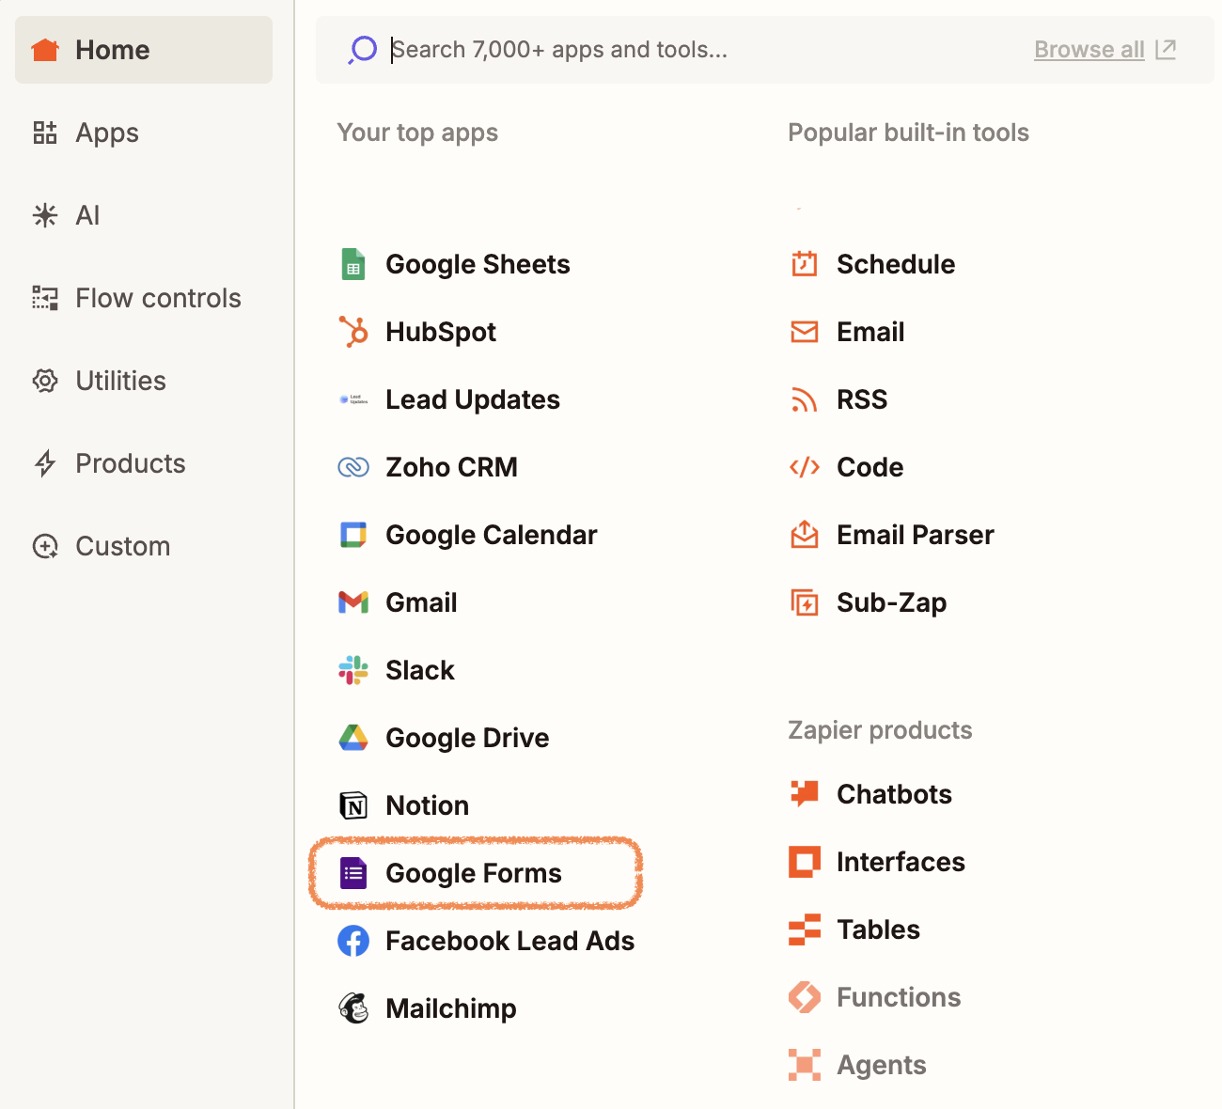
Task: Choose the Mailchimp monkey icon
Action: [353, 1008]
